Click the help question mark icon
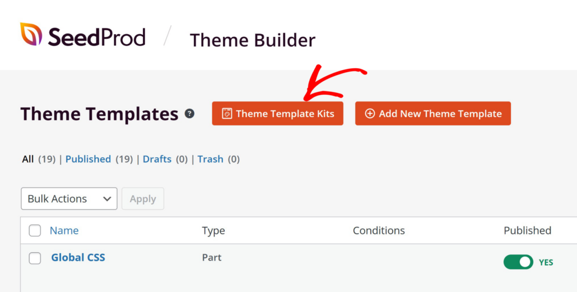 click(x=190, y=114)
